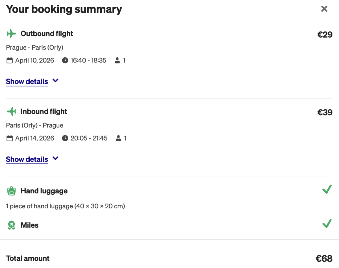This screenshot has width=339, height=268.
Task: Click the €68 total amount
Action: tap(324, 258)
